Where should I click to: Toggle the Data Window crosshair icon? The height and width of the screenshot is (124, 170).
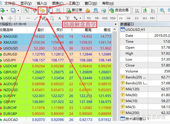click(35, 10)
